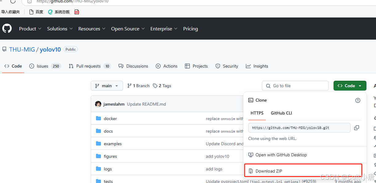
Task: Open the logs folder
Action: [x=108, y=169]
